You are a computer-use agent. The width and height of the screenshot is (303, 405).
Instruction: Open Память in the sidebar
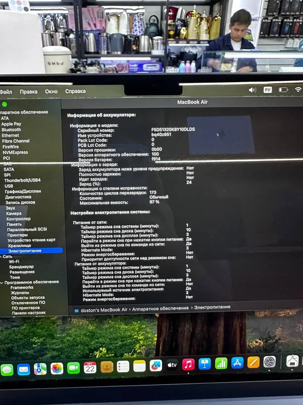click(x=14, y=224)
